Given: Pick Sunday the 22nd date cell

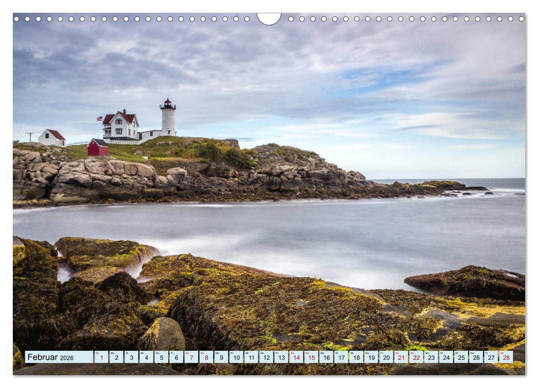Looking at the screenshot, I should coord(416,357).
